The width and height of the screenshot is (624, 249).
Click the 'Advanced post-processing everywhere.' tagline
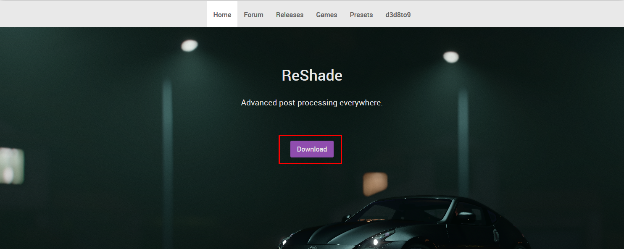point(312,102)
